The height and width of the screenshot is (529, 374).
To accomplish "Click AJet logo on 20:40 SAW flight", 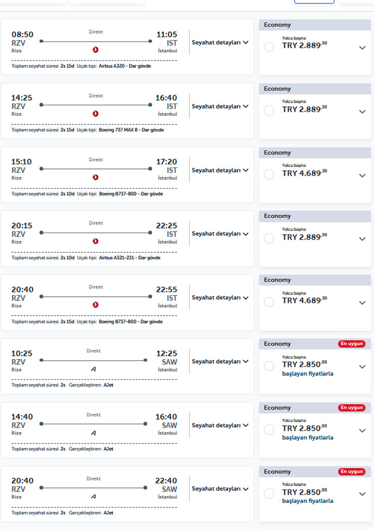I will [93, 496].
